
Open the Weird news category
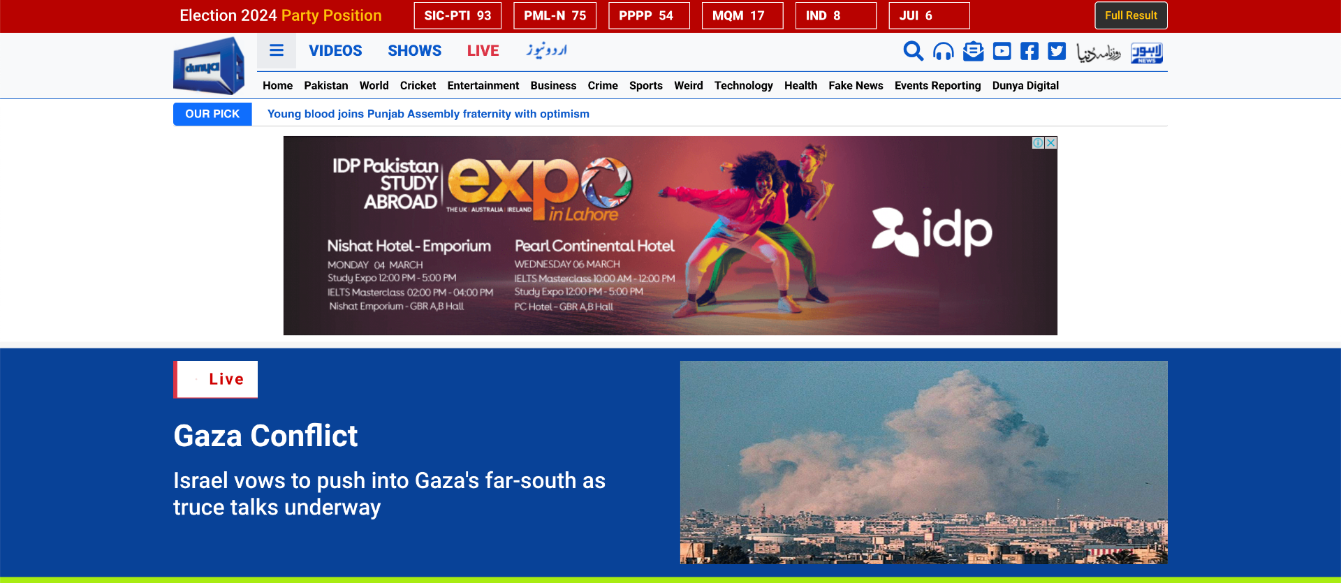coord(689,85)
